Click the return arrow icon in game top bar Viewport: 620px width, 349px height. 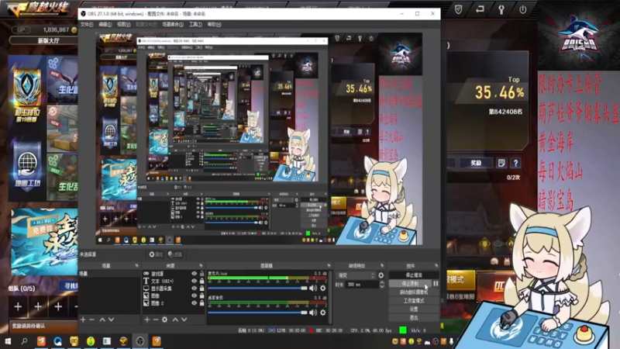(x=480, y=9)
